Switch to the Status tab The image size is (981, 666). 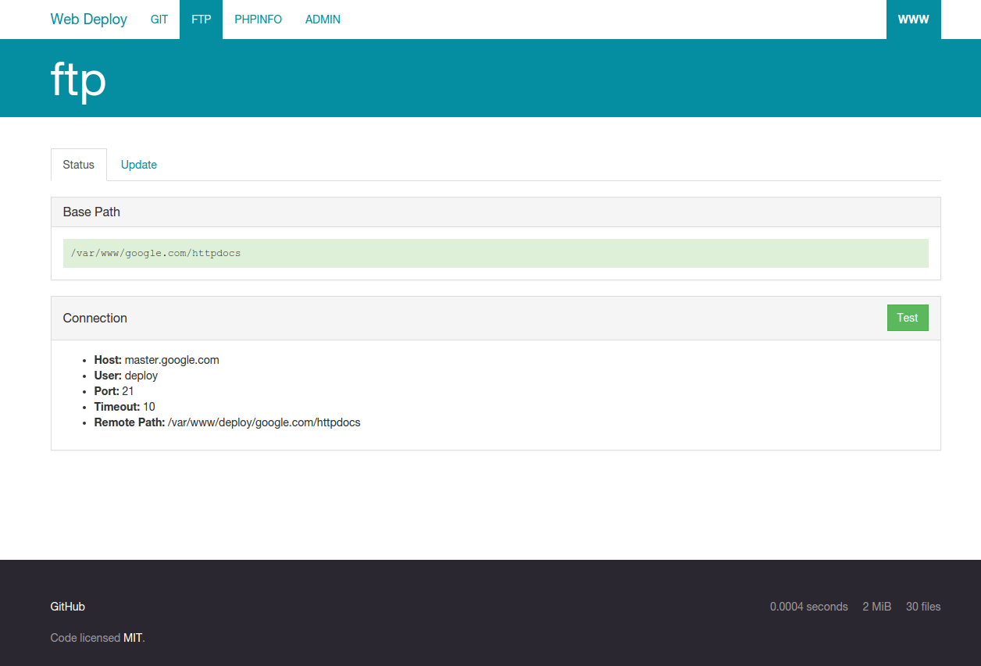[x=79, y=165]
